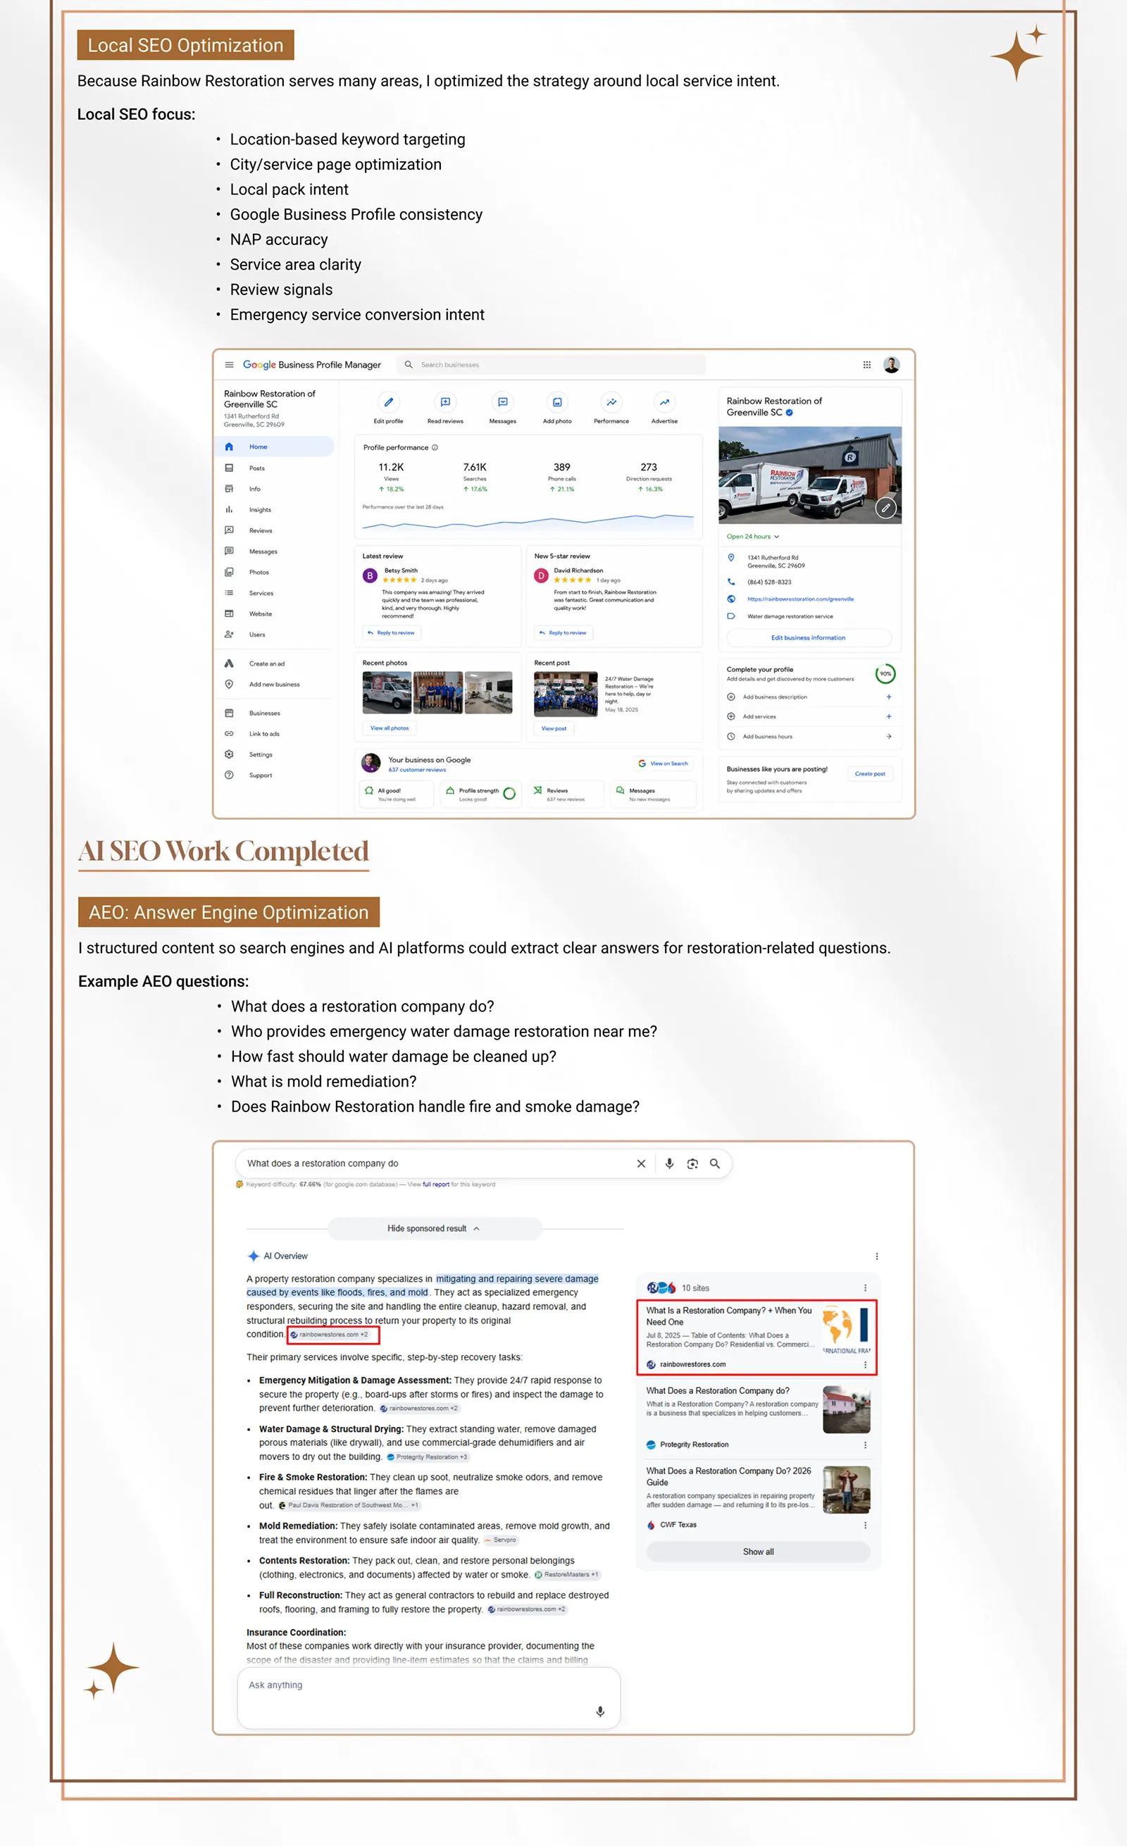The image size is (1127, 1846).
Task: Click the arrow next to Add business hours
Action: [889, 737]
